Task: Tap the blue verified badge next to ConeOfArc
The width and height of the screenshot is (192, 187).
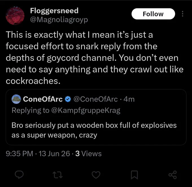Action: tap(68, 99)
